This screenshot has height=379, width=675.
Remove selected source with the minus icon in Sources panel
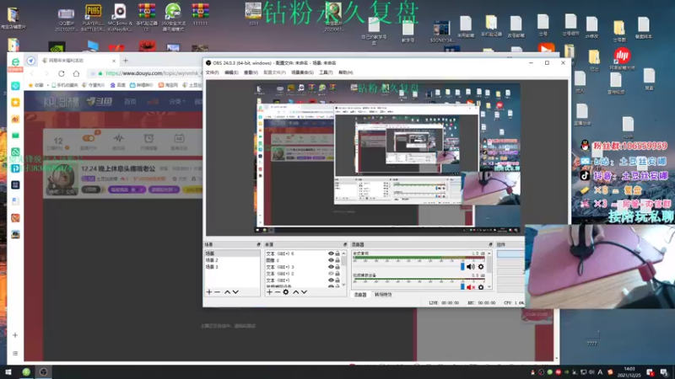[x=278, y=291]
